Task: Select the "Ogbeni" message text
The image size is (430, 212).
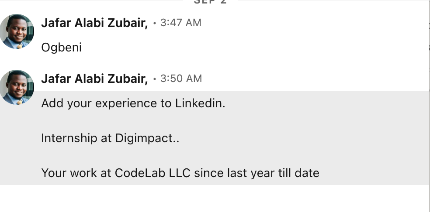Action: point(61,48)
